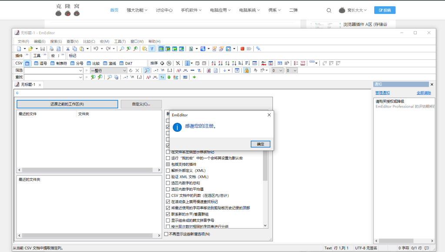Open the 文件(F) menu
Viewport: 445px width, 252px height.
(23, 41)
